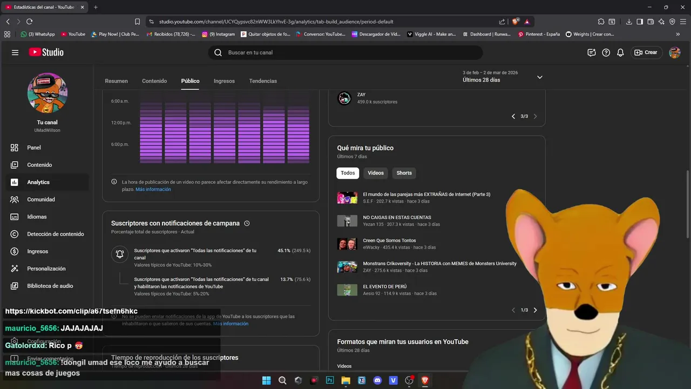Open the Windows Start button

(266, 380)
